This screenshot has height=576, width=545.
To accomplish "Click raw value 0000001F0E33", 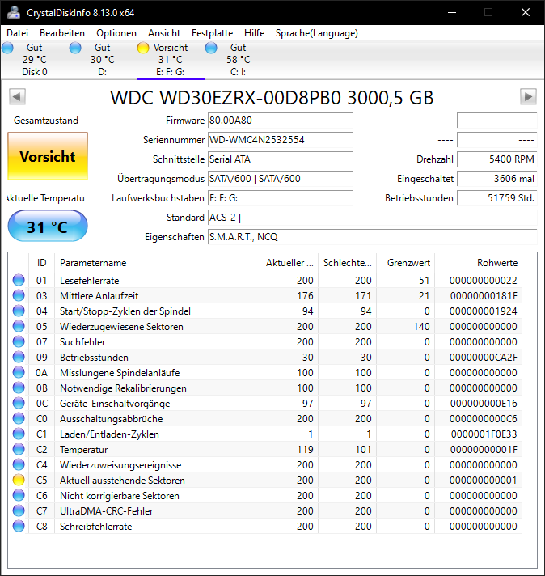I will (x=484, y=434).
